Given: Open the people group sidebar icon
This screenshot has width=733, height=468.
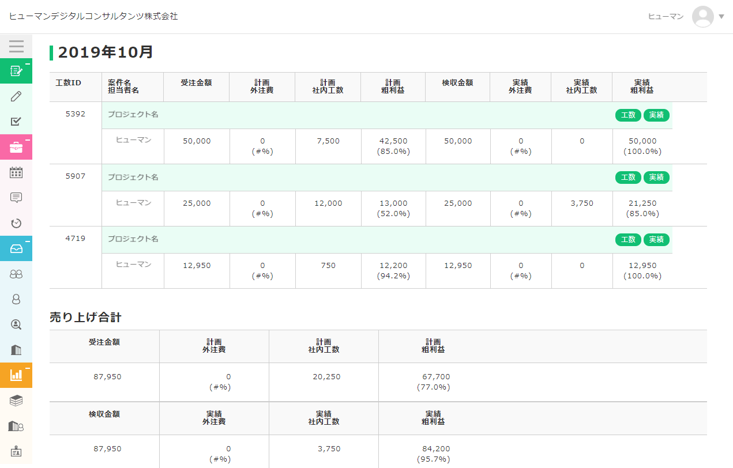Looking at the screenshot, I should [16, 274].
